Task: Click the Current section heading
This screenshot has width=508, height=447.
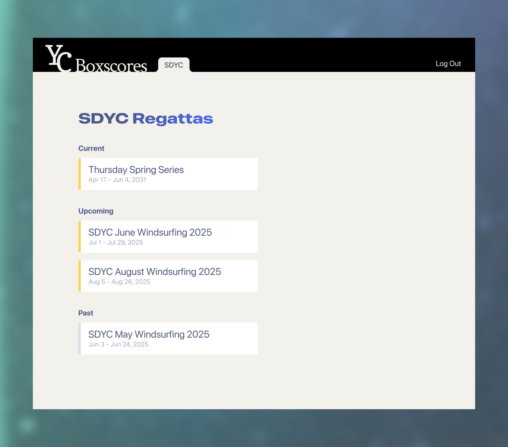Action: click(91, 148)
